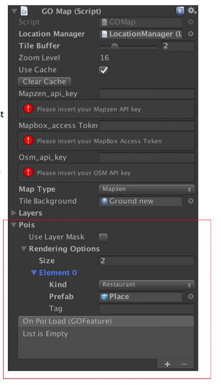Enable the Use Layer Mask checkbox
The image size is (221, 385).
[x=103, y=238]
